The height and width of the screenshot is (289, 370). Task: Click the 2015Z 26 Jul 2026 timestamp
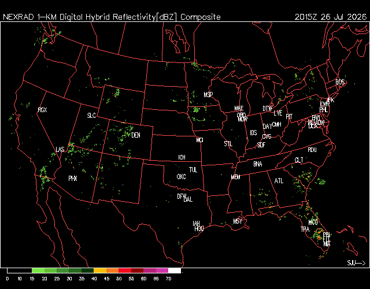(x=330, y=17)
